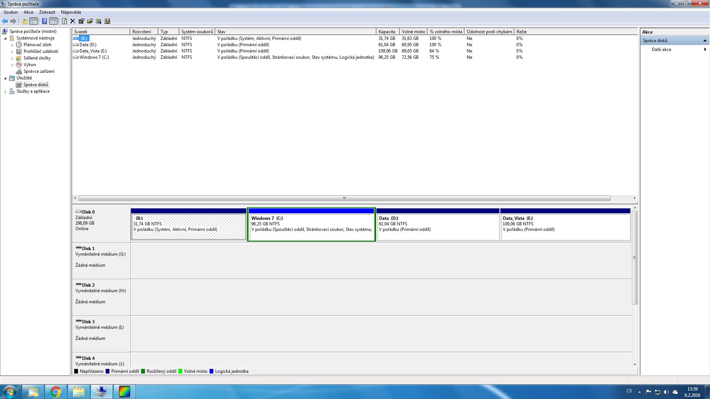Open Další akce submenu
The height and width of the screenshot is (399, 710).
coord(662,50)
